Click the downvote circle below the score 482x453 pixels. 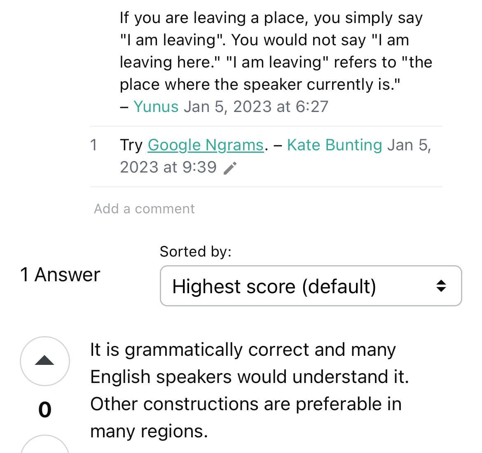[45, 444]
